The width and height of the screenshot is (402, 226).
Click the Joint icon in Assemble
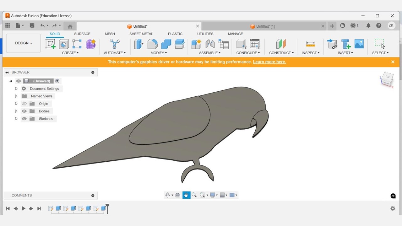pos(210,44)
